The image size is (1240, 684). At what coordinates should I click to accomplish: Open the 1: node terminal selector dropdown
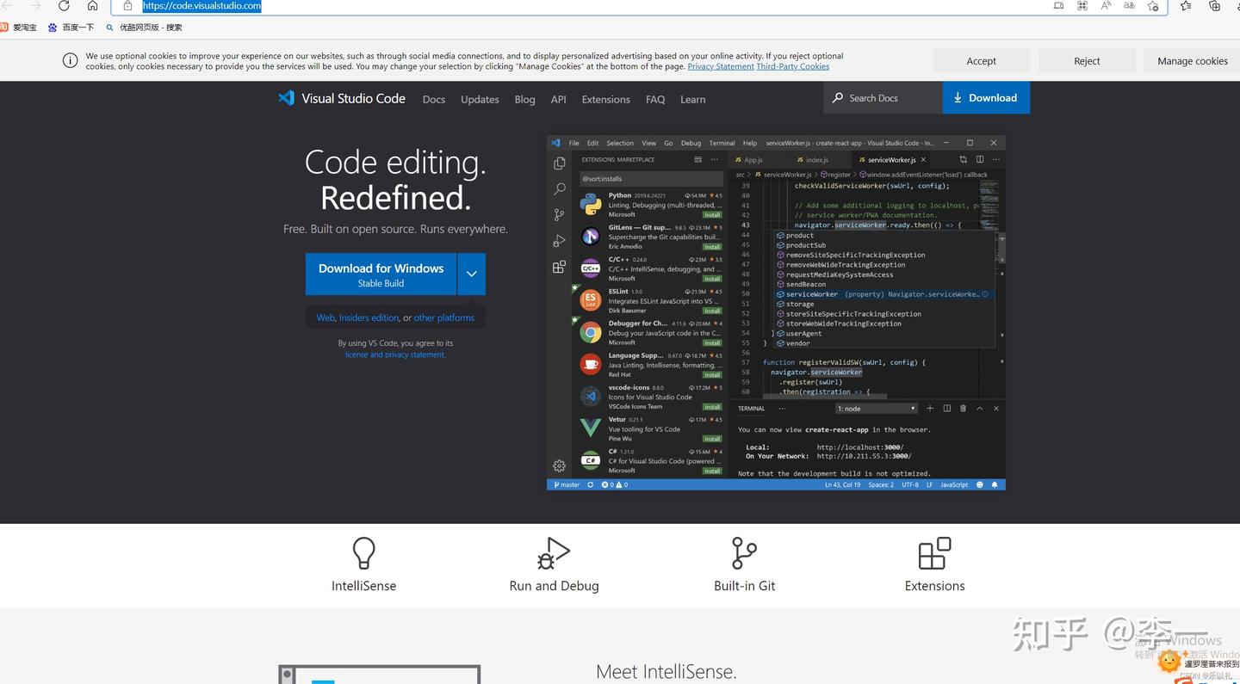[x=875, y=408]
